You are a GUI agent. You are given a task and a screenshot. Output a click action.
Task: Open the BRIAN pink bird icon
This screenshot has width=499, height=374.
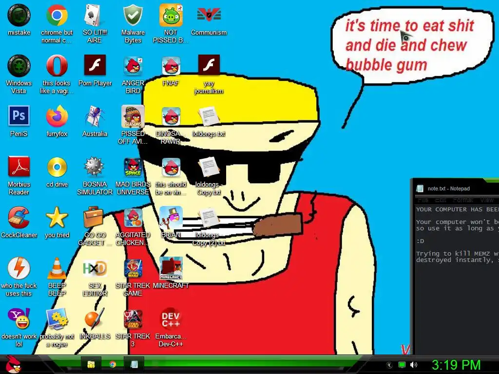pos(171,218)
